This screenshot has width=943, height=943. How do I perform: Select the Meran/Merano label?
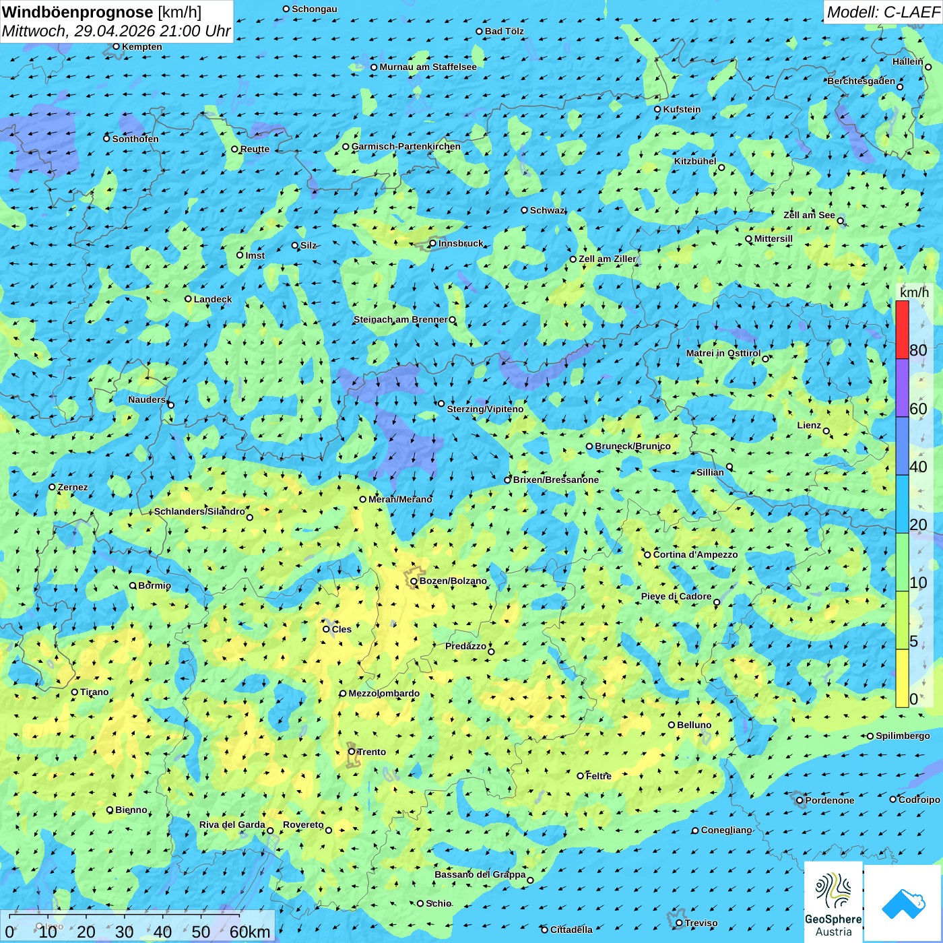click(x=400, y=499)
